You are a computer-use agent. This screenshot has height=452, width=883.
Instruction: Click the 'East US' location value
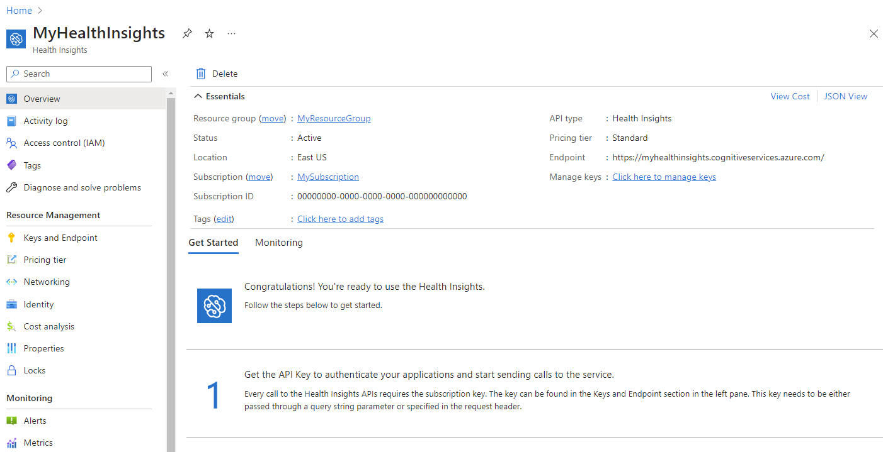(x=312, y=157)
